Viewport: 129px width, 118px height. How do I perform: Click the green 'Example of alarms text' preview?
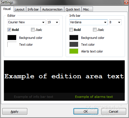point(94,97)
